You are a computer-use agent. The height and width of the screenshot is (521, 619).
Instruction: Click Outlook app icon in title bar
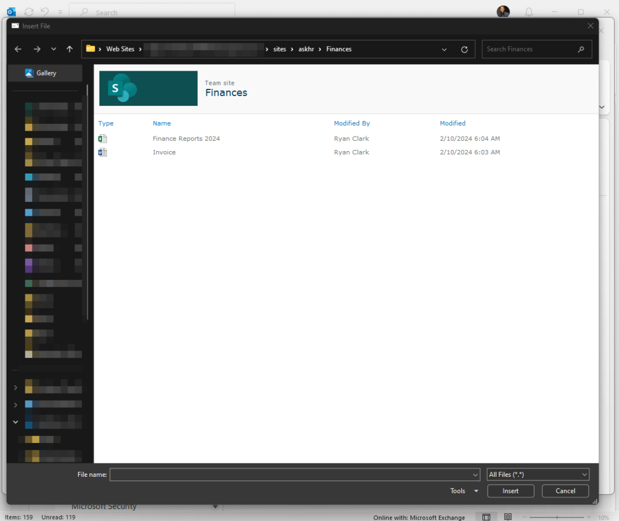point(11,12)
